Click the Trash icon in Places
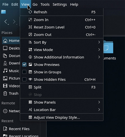This screenshot has height=137, width=125. coord(5,93)
